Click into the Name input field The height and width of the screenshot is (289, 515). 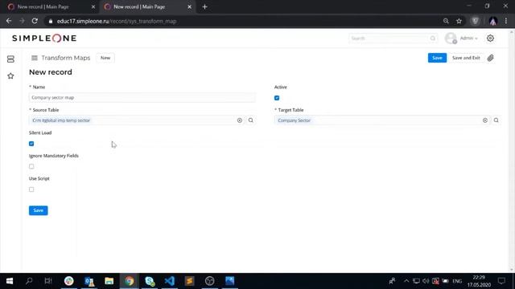[x=142, y=97]
